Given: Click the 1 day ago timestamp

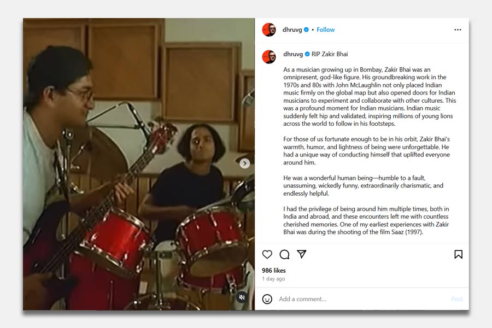Looking at the screenshot, I should [x=273, y=279].
